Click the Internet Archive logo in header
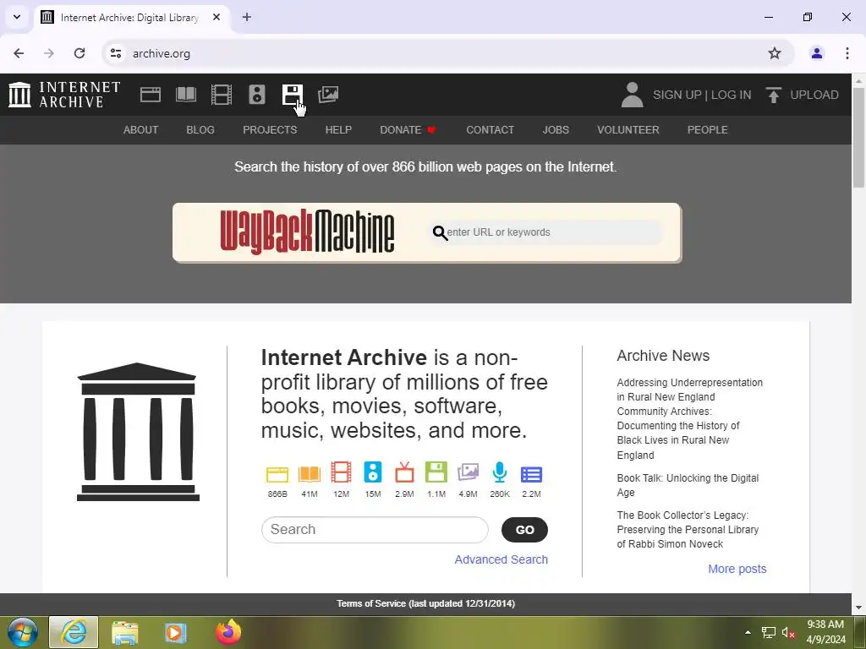This screenshot has height=649, width=866. (x=64, y=95)
